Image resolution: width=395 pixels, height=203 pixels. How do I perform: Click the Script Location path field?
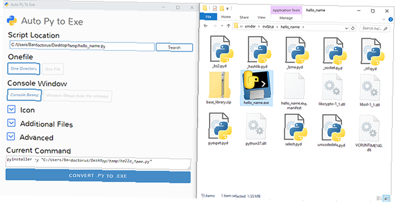click(82, 46)
